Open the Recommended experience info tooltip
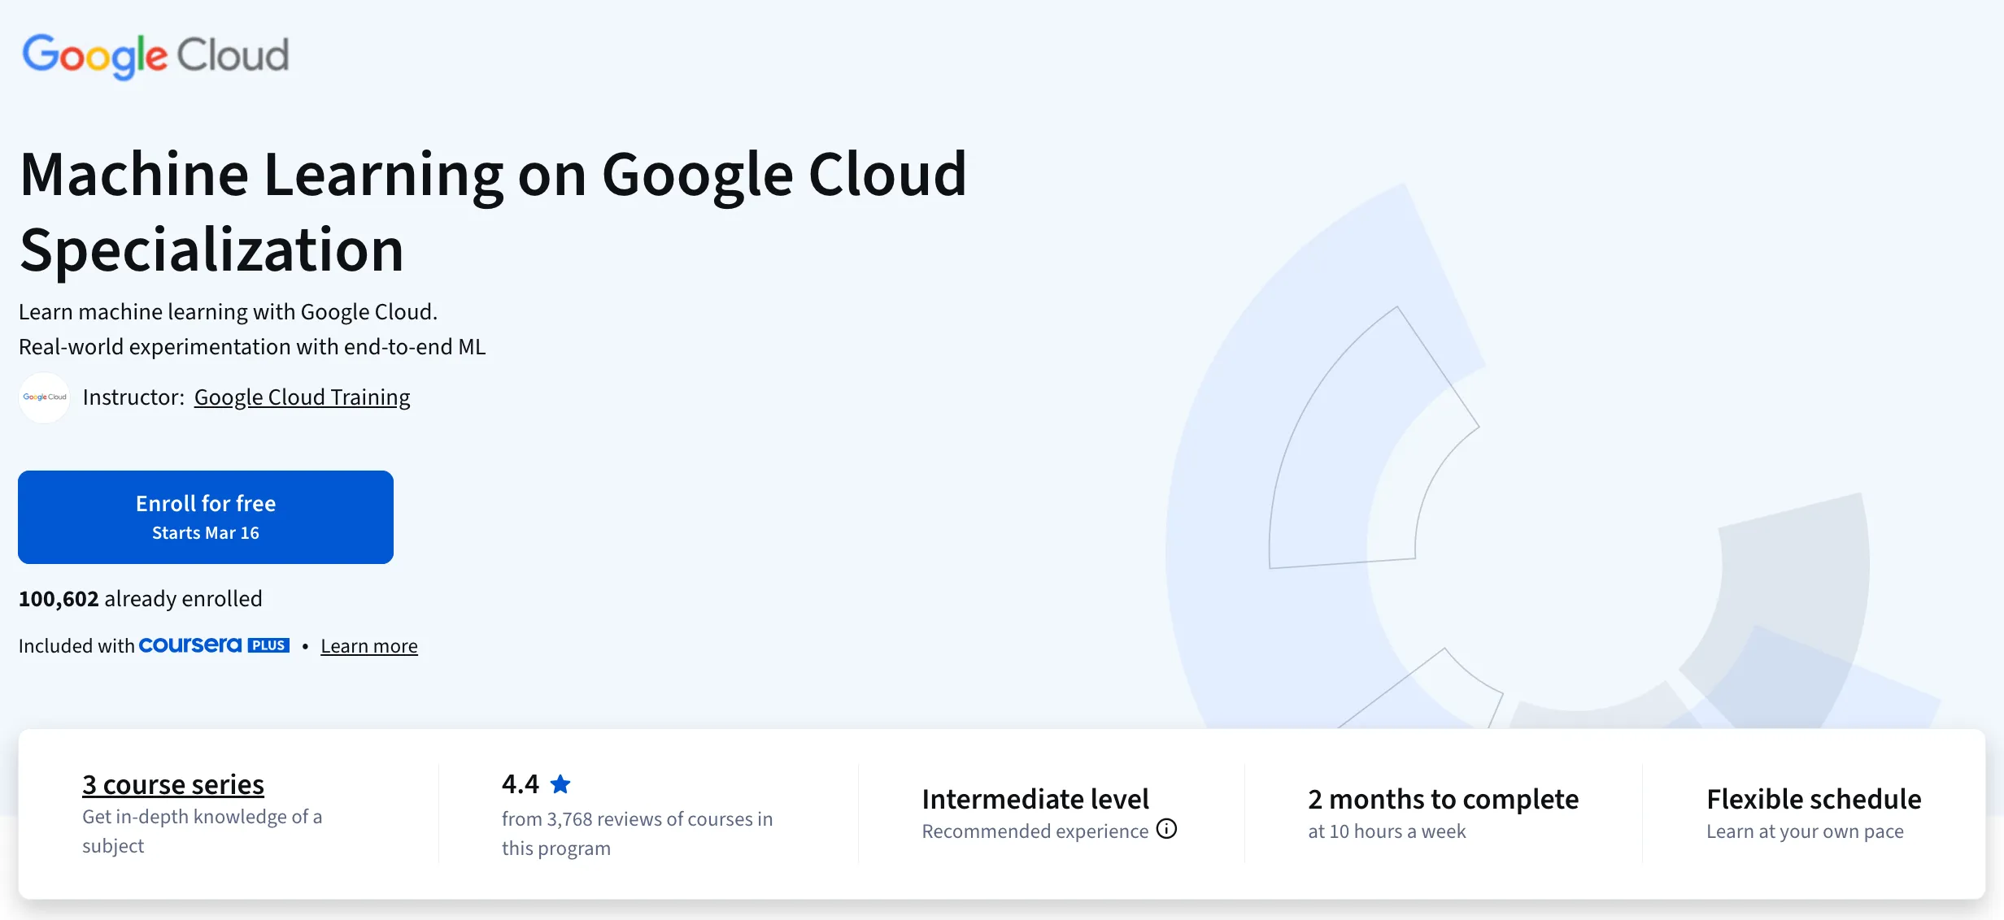 1166,829
